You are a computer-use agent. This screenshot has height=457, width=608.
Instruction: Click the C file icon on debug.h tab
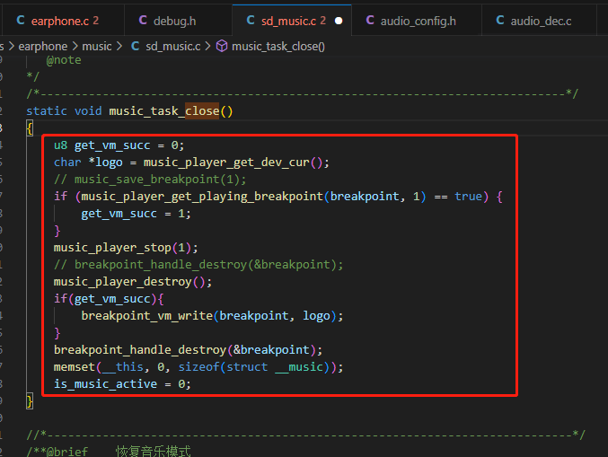click(x=143, y=20)
